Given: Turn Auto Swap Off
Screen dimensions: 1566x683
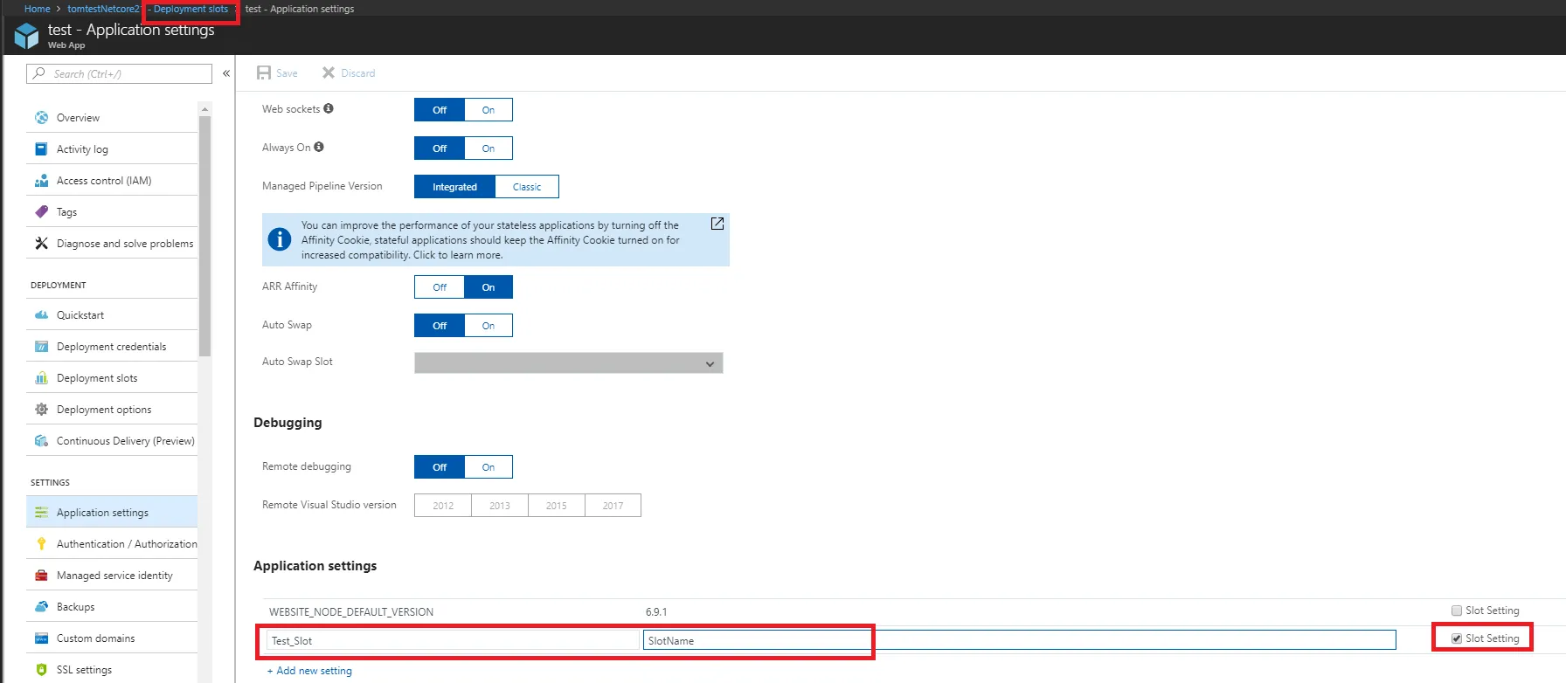Looking at the screenshot, I should [440, 326].
